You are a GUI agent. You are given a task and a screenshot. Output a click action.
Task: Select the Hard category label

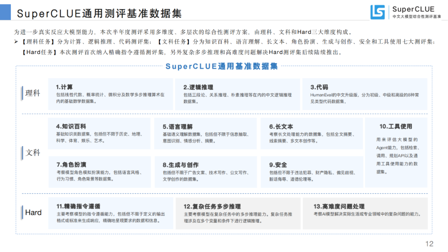(x=33, y=213)
